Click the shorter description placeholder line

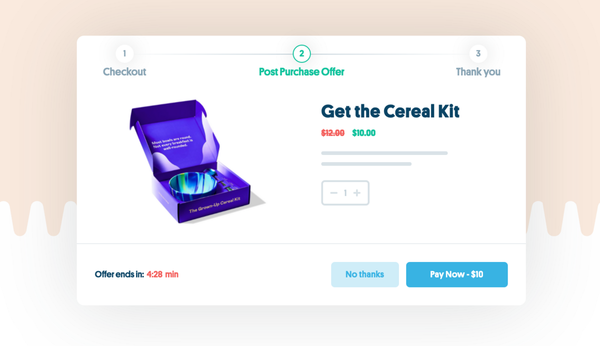[366, 164]
